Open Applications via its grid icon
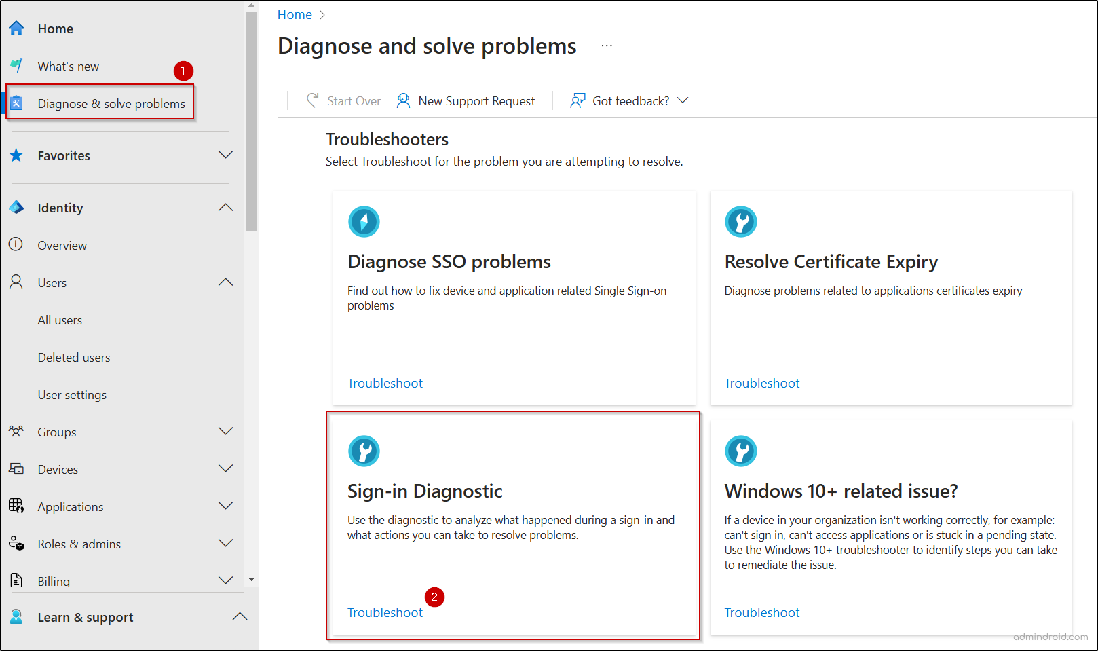Image resolution: width=1098 pixels, height=651 pixels. click(16, 506)
